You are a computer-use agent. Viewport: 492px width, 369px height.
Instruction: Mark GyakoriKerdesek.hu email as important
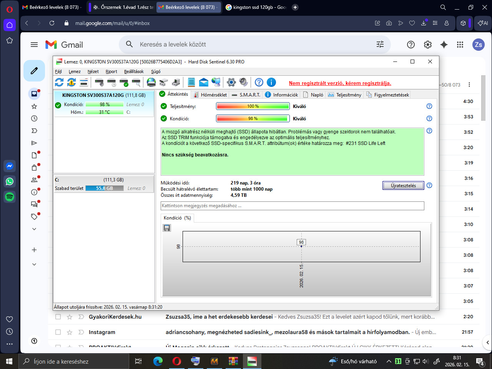81,317
